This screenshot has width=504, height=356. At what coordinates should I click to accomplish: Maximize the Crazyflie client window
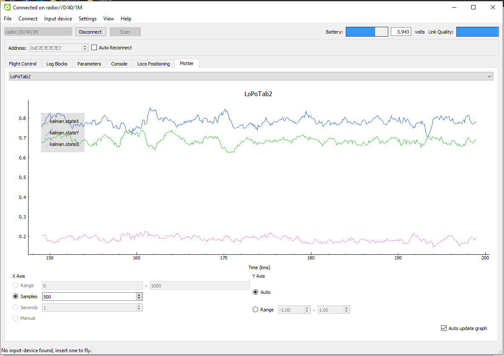[x=473, y=7]
